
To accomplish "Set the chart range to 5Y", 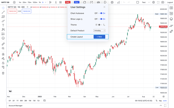I will pyautogui.click(x=10, y=101).
